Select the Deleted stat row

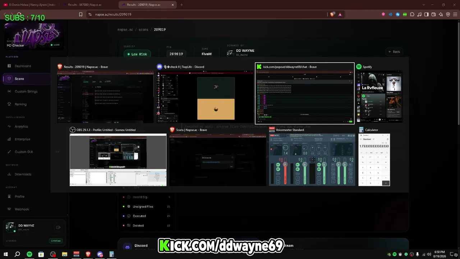(147, 226)
